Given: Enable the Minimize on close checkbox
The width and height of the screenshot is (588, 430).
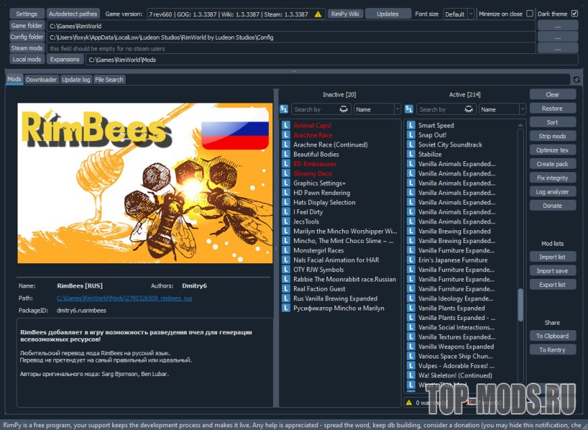Looking at the screenshot, I should [x=529, y=14].
